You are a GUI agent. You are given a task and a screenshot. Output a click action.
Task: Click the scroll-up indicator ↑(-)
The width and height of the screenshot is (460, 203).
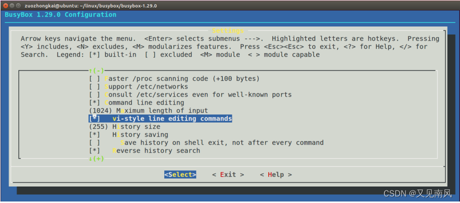pyautogui.click(x=96, y=70)
